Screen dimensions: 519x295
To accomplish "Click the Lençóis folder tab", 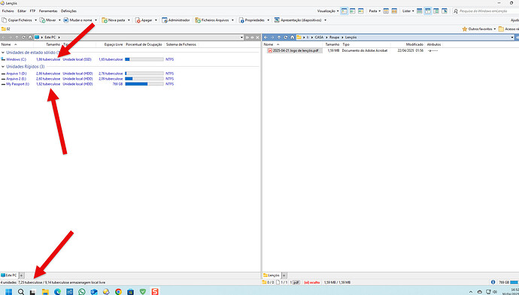I will [x=272, y=275].
